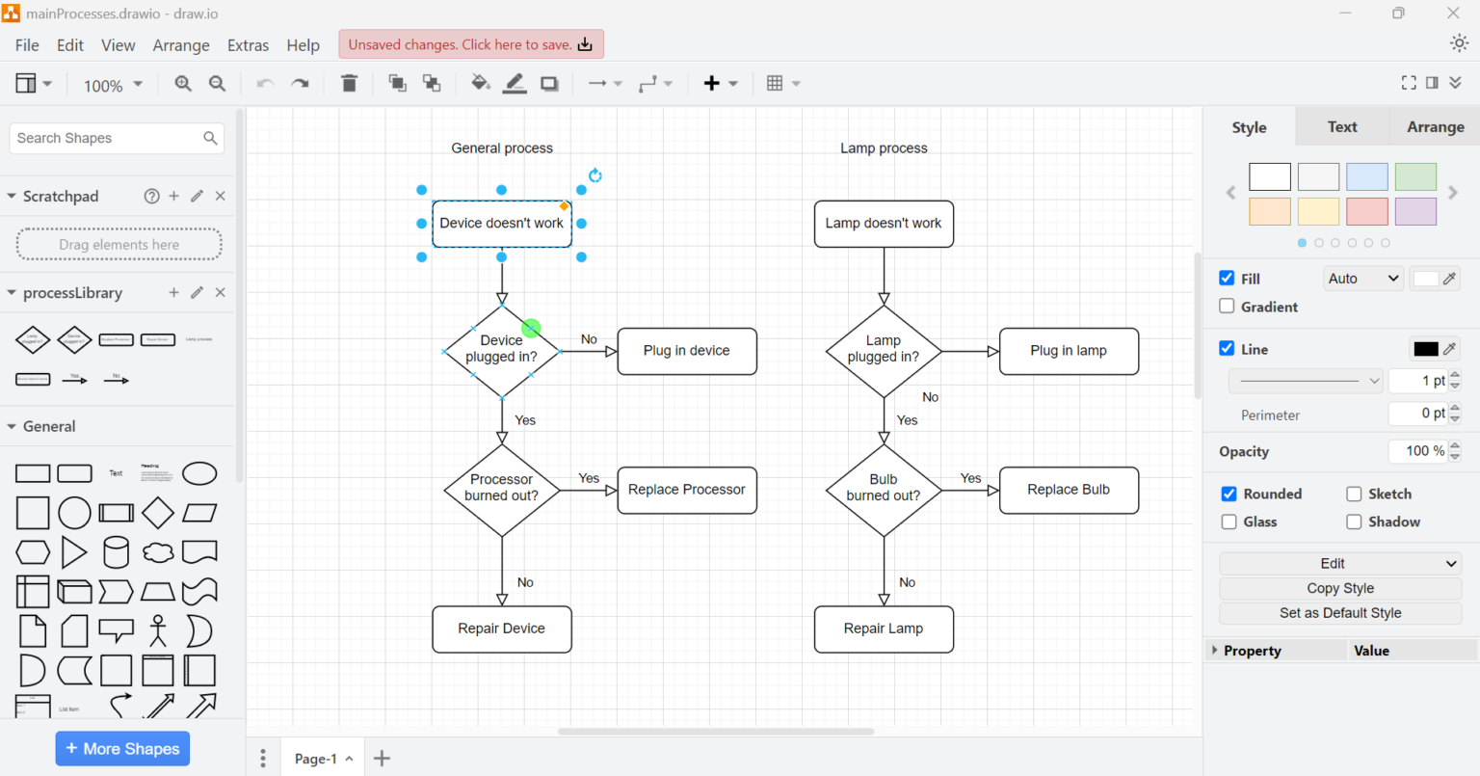The image size is (1480, 776).
Task: Uncheck the Rounded style option
Action: click(x=1229, y=494)
